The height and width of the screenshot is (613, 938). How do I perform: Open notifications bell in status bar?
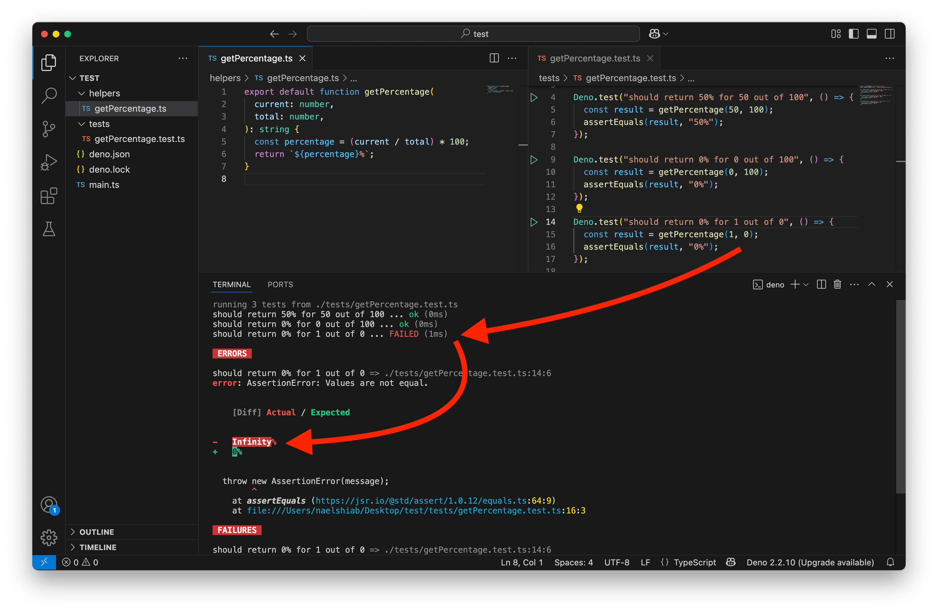[x=890, y=562]
